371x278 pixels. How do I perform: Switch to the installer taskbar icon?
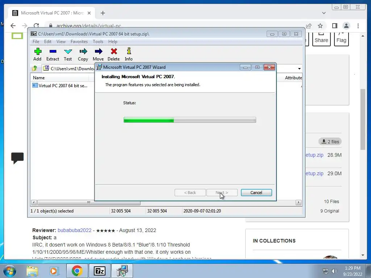click(122, 271)
